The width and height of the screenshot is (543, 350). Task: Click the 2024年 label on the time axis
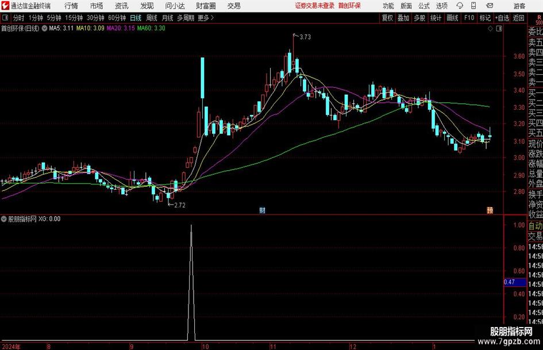pyautogui.click(x=11, y=347)
